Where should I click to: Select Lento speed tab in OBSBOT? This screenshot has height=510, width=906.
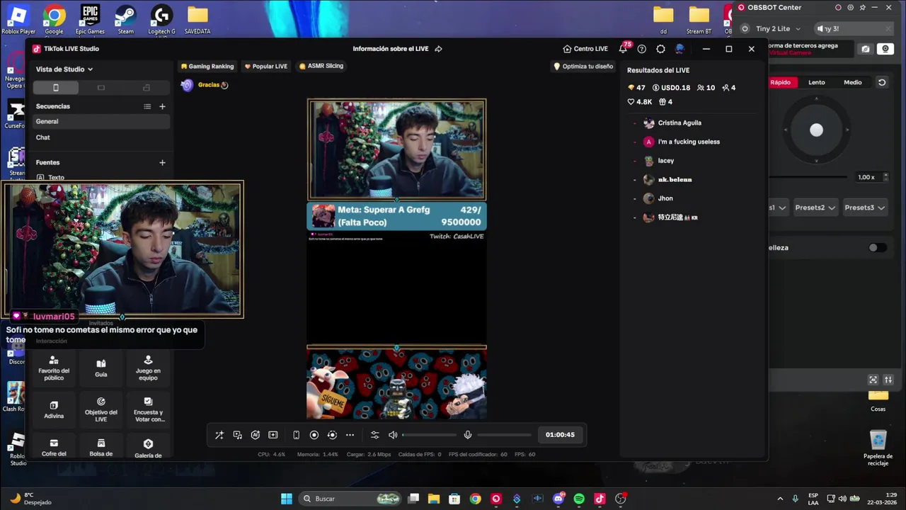point(817,82)
